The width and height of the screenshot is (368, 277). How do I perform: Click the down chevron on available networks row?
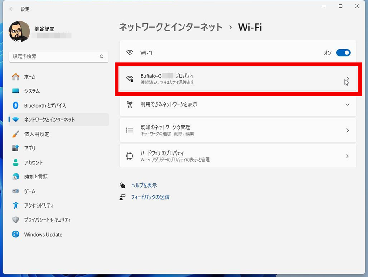pyautogui.click(x=347, y=104)
